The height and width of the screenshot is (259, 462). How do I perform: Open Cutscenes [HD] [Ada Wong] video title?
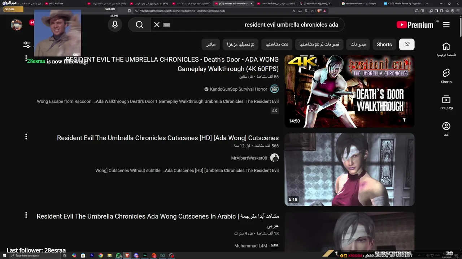[x=168, y=138]
